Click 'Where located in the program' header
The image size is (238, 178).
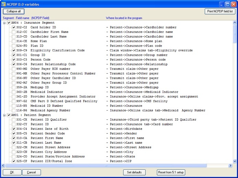[x=124, y=18]
